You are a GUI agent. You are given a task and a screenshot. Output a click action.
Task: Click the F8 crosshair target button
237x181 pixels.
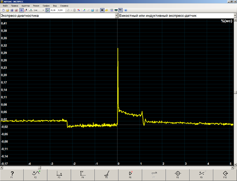point(178,175)
